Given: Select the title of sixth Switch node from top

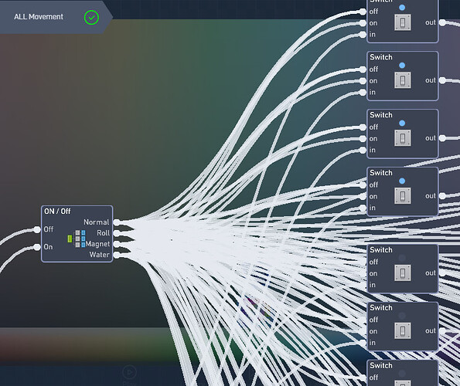Looking at the screenshot, I should 381,307.
